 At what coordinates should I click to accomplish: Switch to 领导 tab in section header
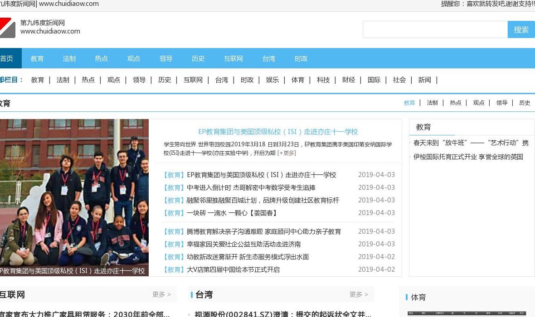click(502, 103)
